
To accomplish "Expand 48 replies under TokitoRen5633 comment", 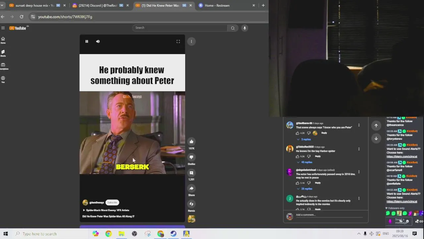I will pyautogui.click(x=304, y=162).
